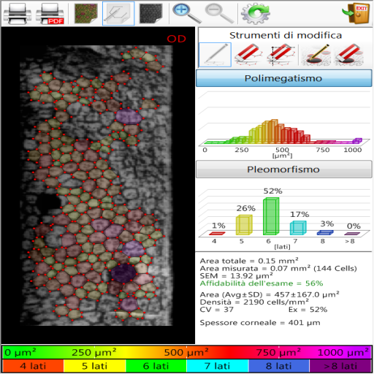Select the pencil draw tool
Screen dimensions: 374x374
(215, 55)
